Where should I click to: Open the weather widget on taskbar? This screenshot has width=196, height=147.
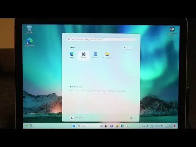pyautogui.click(x=29, y=126)
